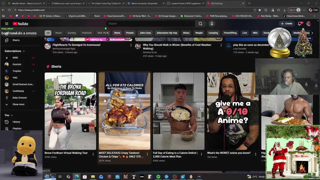Image resolution: width=320 pixels, height=180 pixels.
Task: Select the Powerlifting filter chip
Action: coord(230,33)
